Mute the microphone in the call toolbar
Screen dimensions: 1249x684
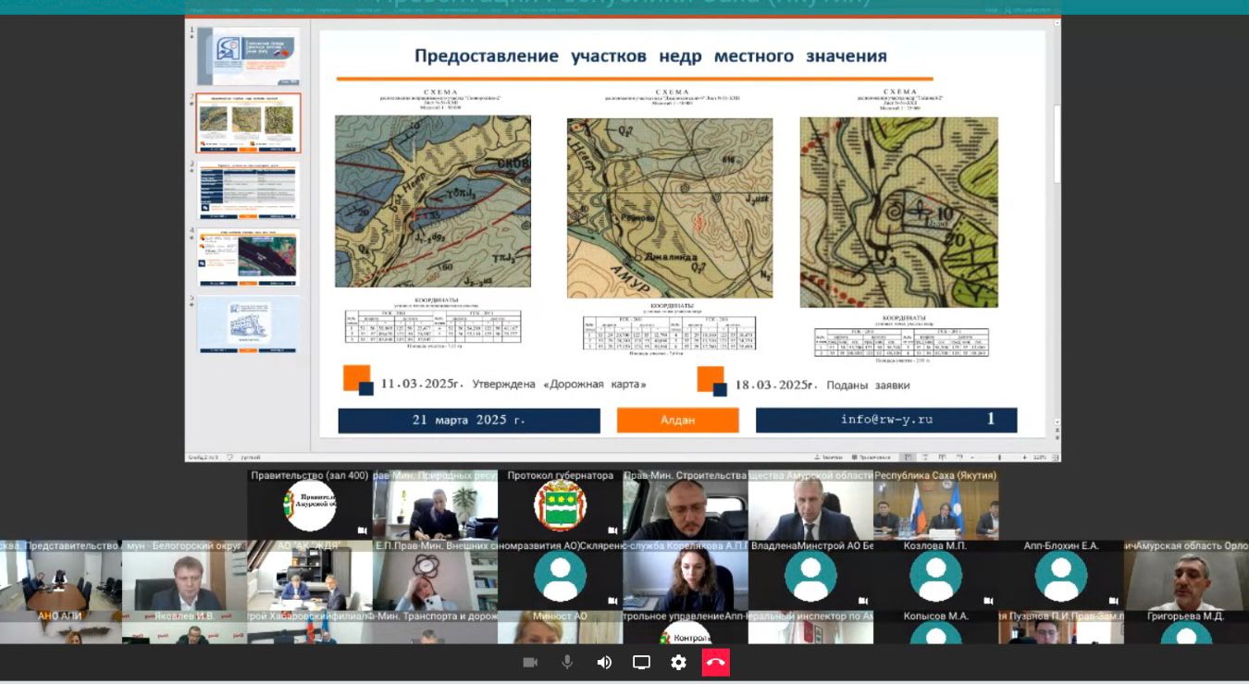[x=567, y=663]
